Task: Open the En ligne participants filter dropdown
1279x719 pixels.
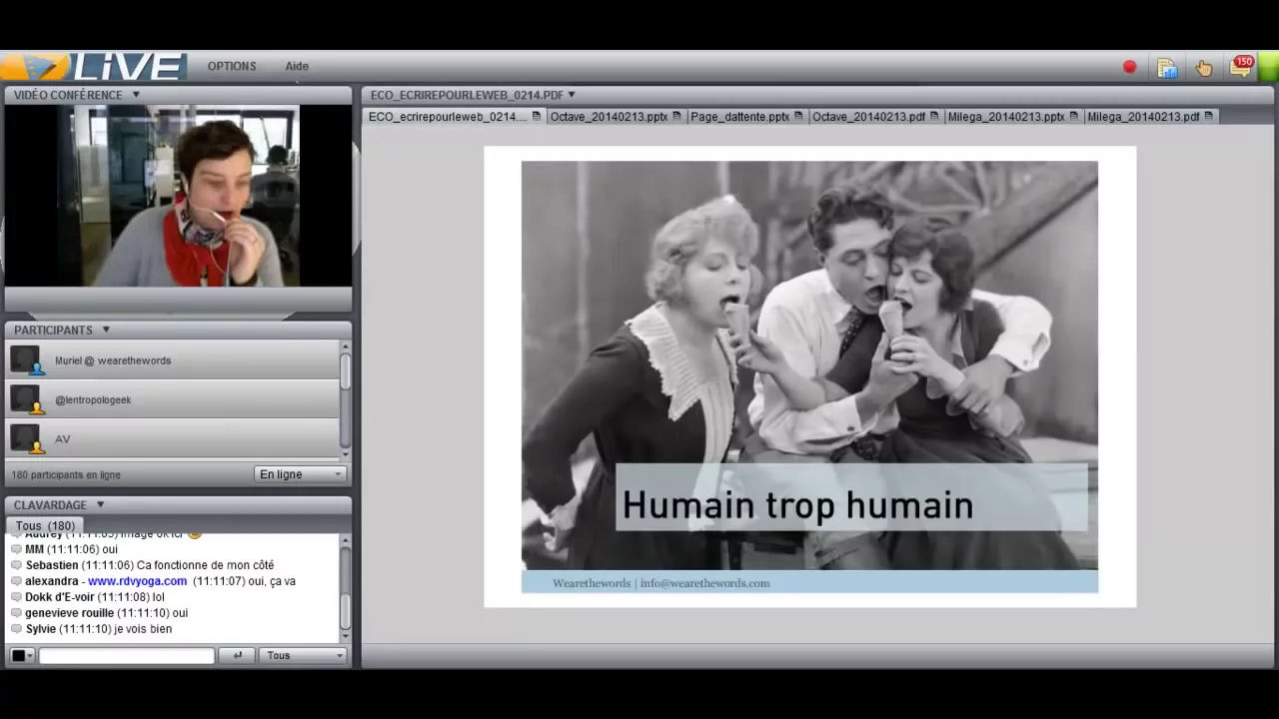Action: [300, 474]
